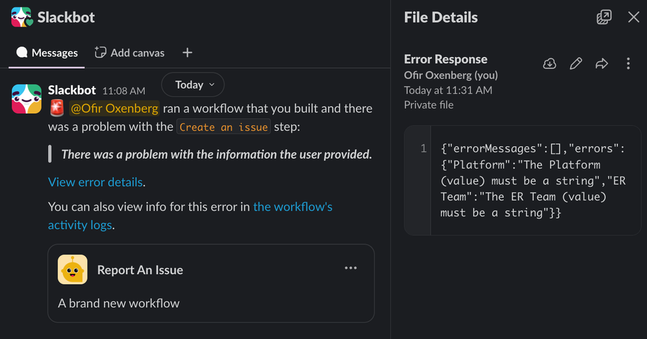
Task: Open the Slackbot sender name on the message
Action: click(x=72, y=90)
